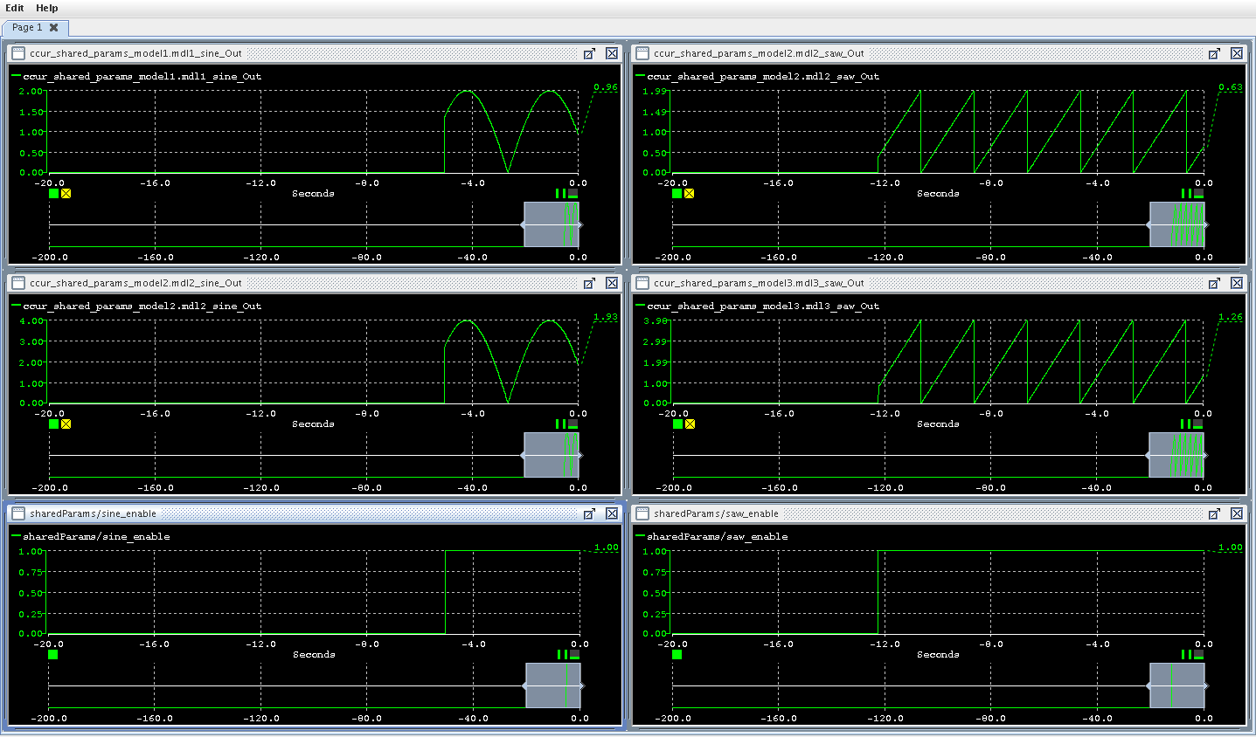Select the Page 1 tab
Screen dimensions: 1256x737
point(27,28)
